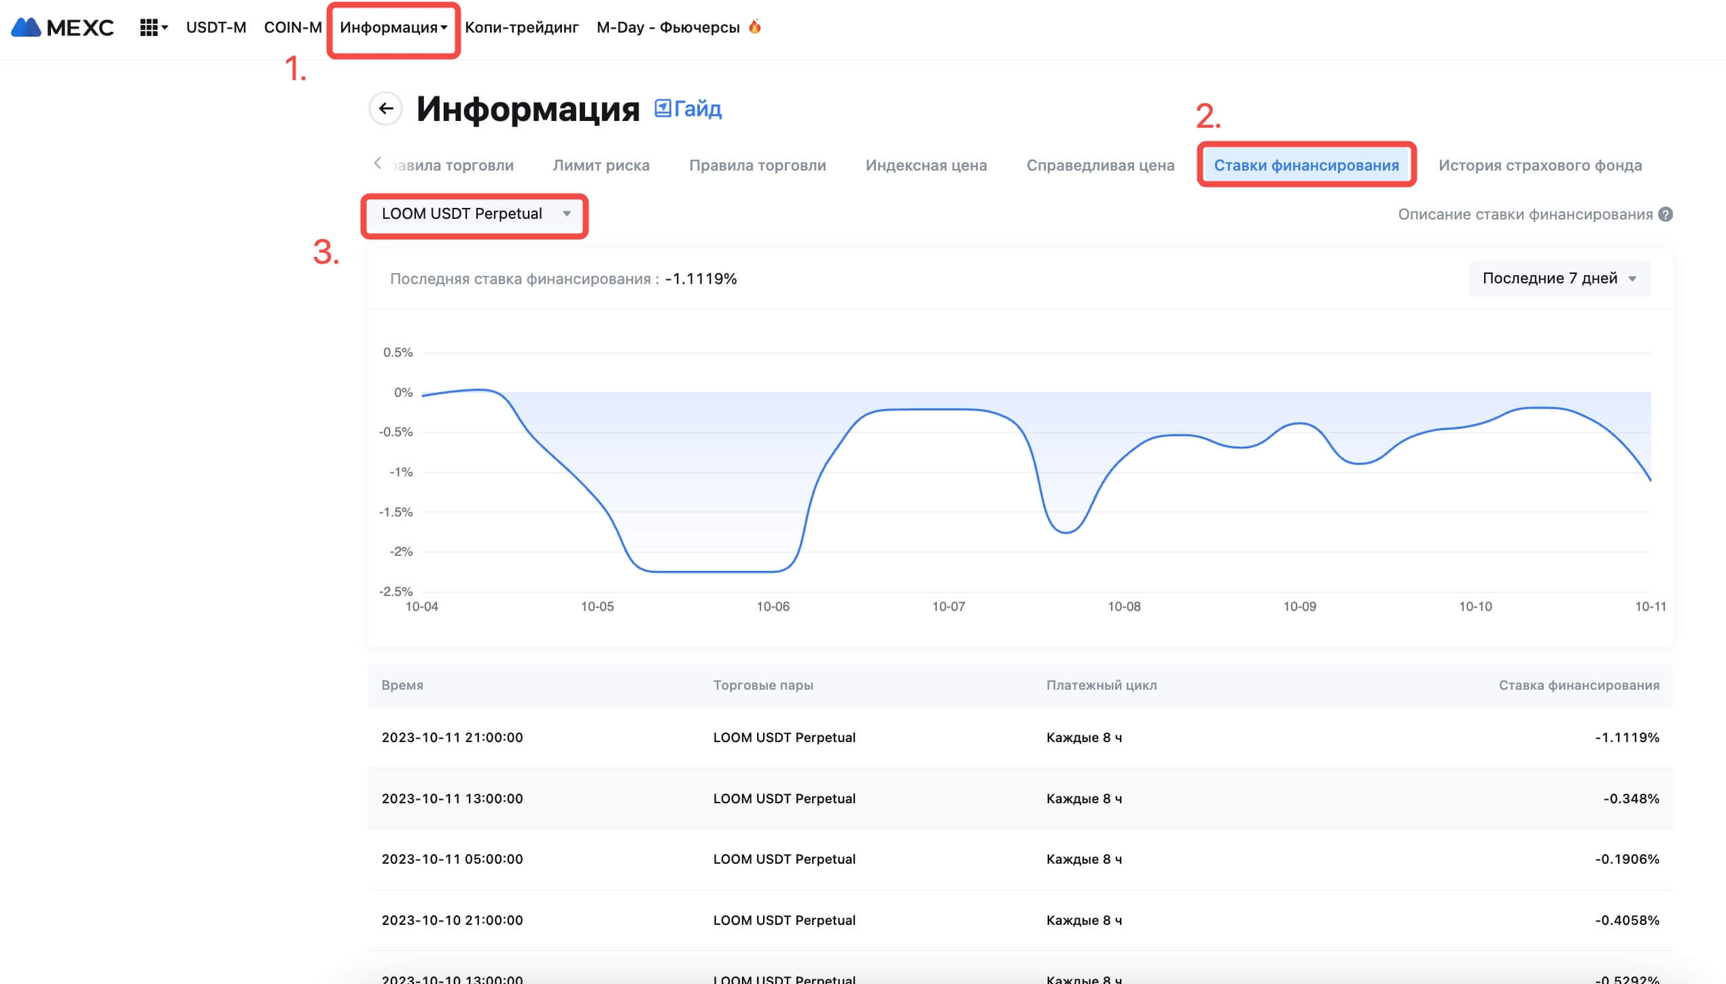The image size is (1726, 984).
Task: Go to Копи-трейдинг page
Action: pos(521,27)
